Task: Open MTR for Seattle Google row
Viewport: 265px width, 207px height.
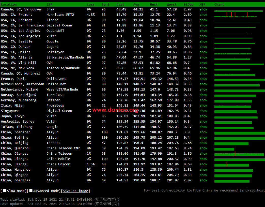Action: coord(204,41)
